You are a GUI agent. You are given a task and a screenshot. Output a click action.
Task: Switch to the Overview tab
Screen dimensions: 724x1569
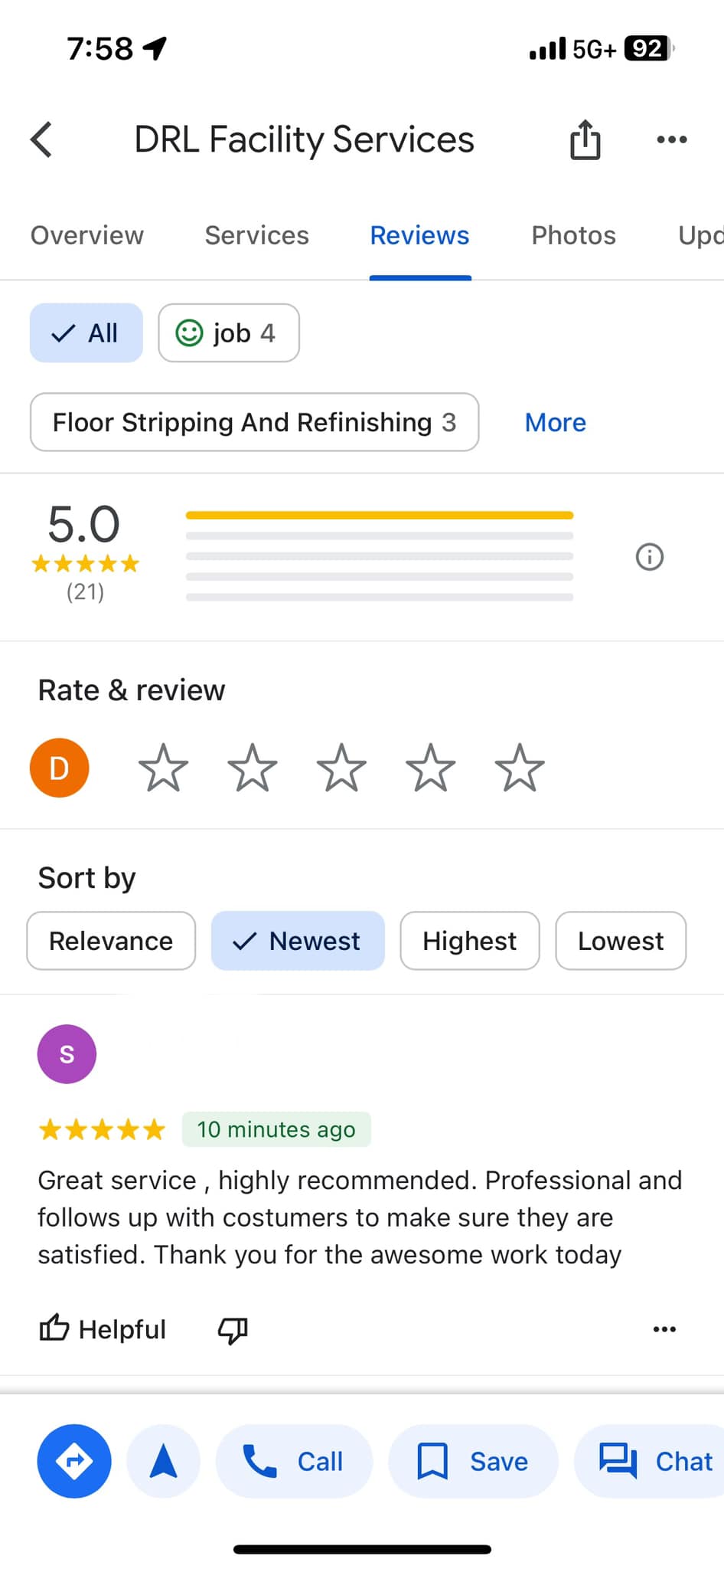(x=86, y=235)
